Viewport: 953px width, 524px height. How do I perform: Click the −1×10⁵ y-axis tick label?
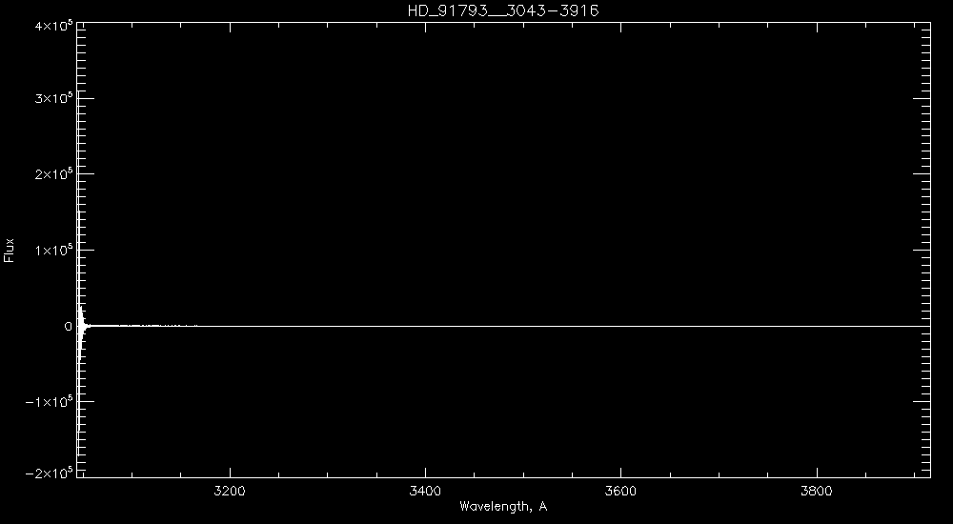pos(51,401)
